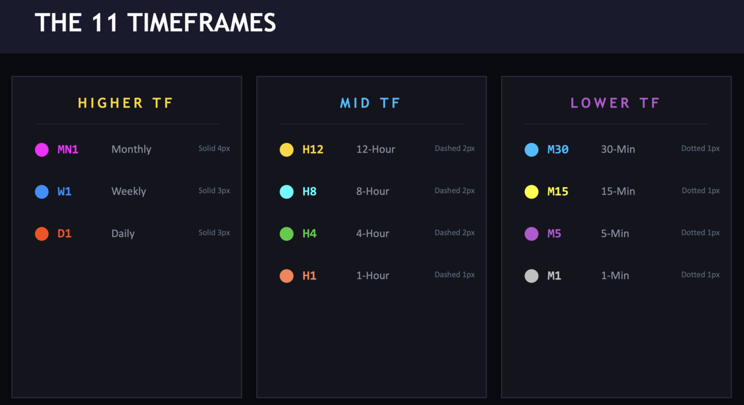
Task: Select the LOWER TF heading
Action: (x=615, y=103)
